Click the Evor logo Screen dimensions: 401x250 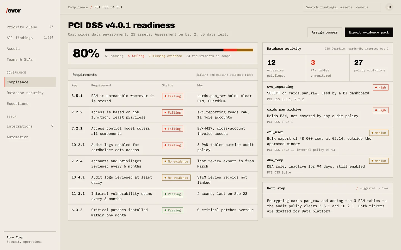point(13,11)
